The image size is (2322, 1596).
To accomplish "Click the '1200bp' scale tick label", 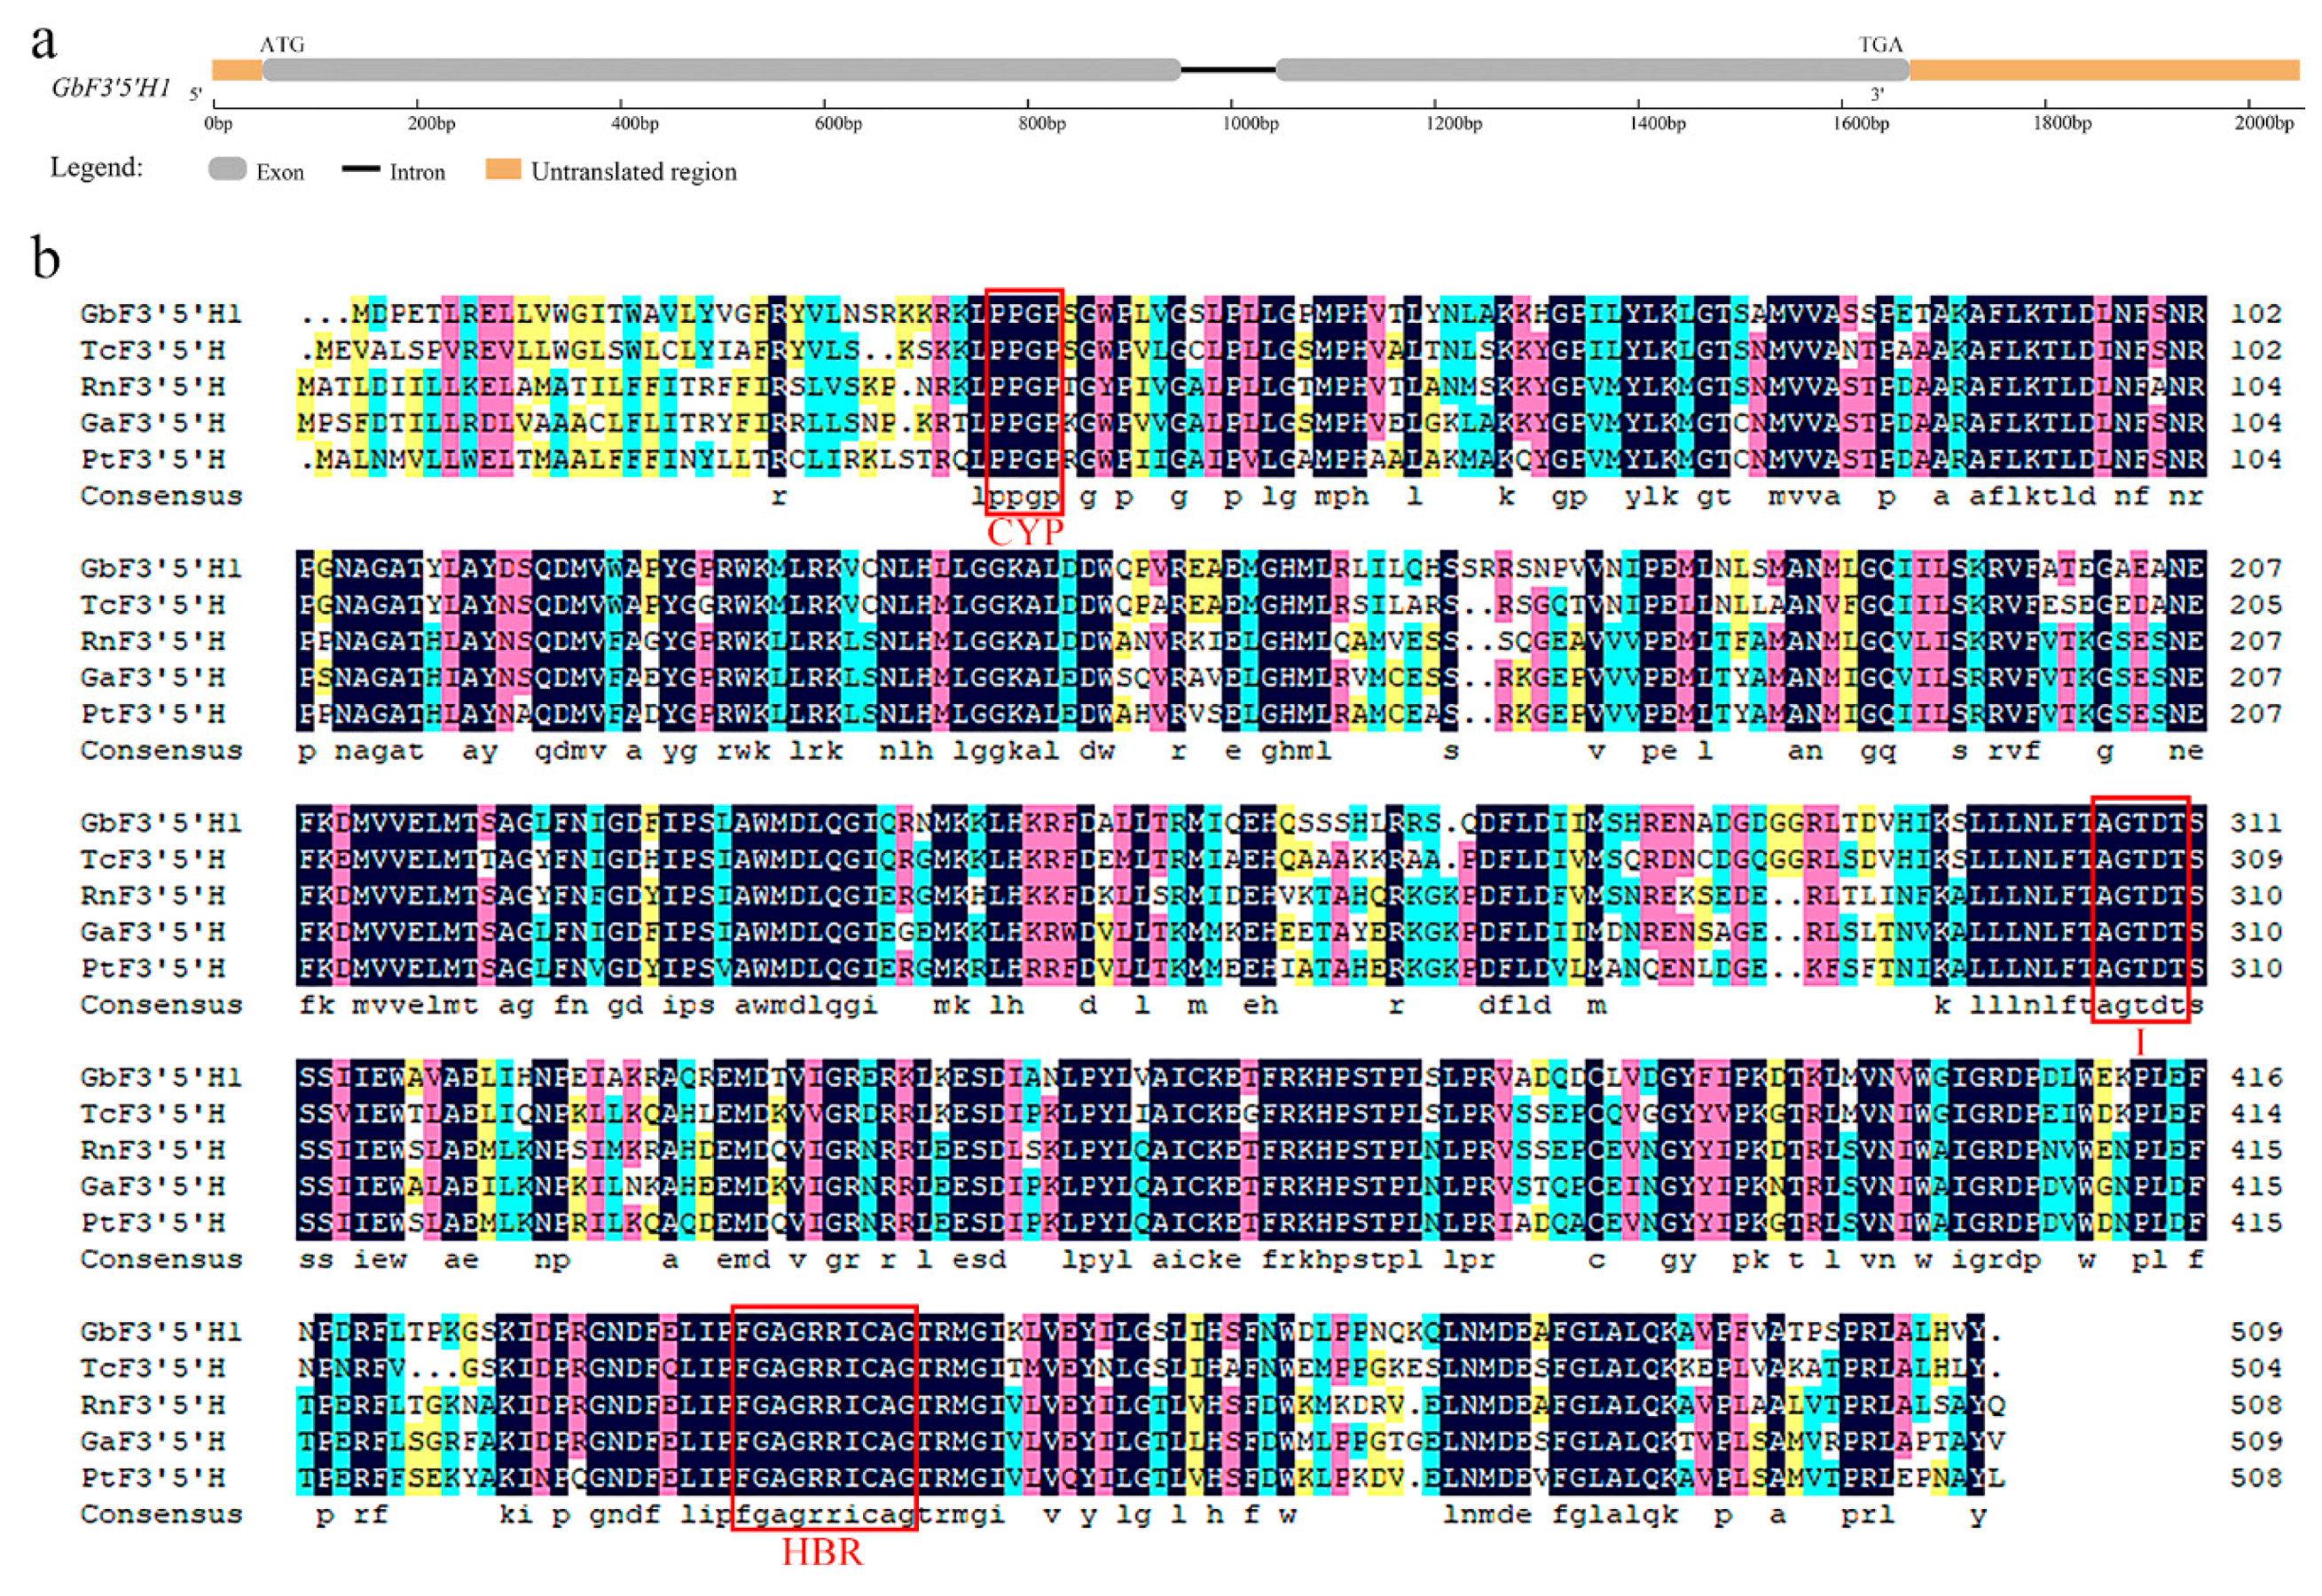I will point(1454,124).
